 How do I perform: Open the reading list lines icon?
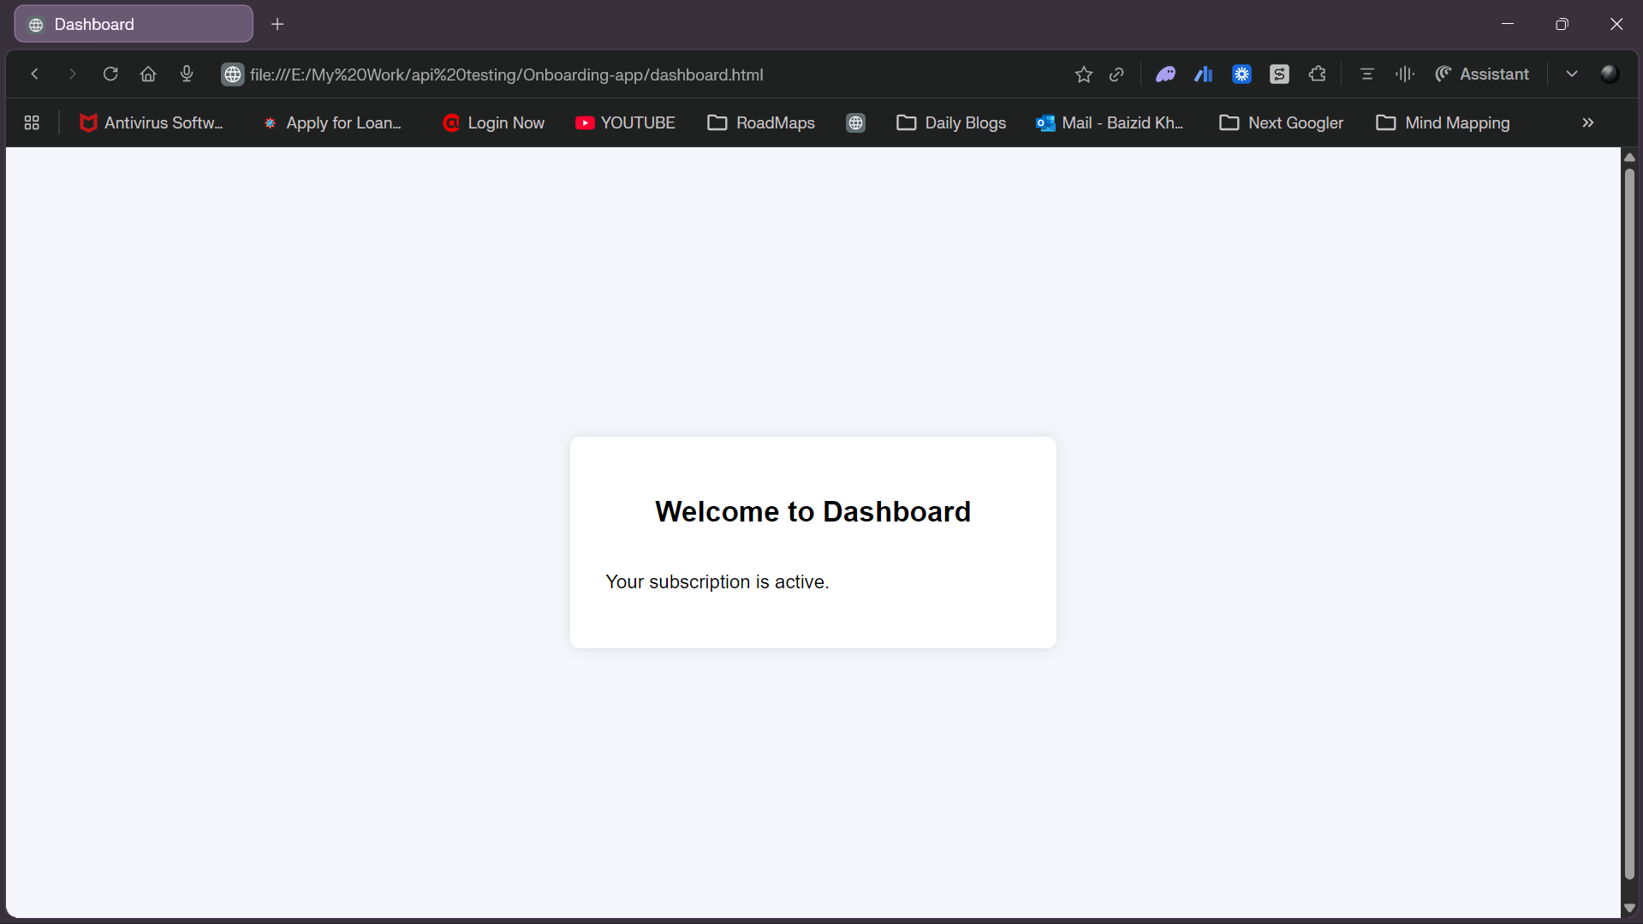(x=1367, y=75)
